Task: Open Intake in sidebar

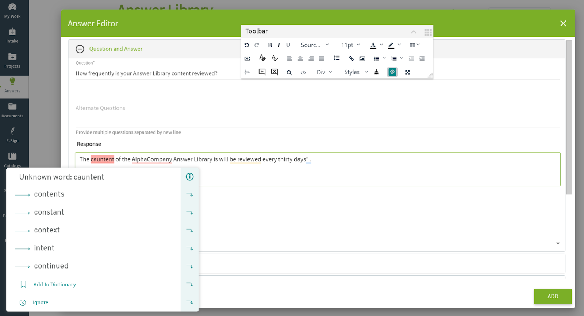Action: (x=12, y=36)
